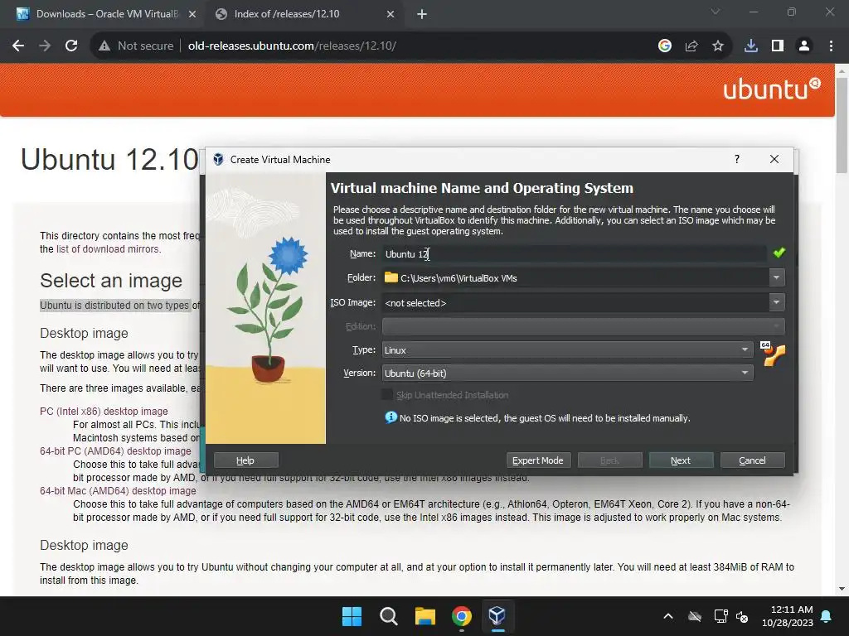The height and width of the screenshot is (636, 849).
Task: Open Chrome three-dot menu
Action: pos(831,46)
